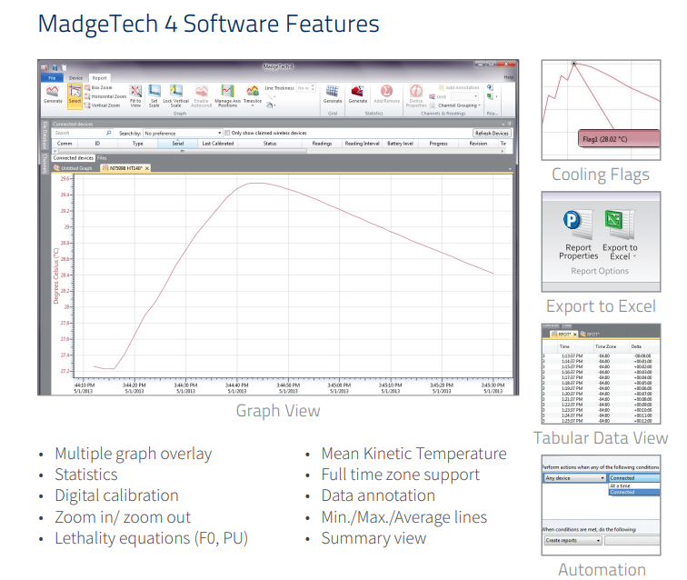Click the Untitled Graph tab icon
Viewport: 687px width, 580px height.
(x=56, y=168)
